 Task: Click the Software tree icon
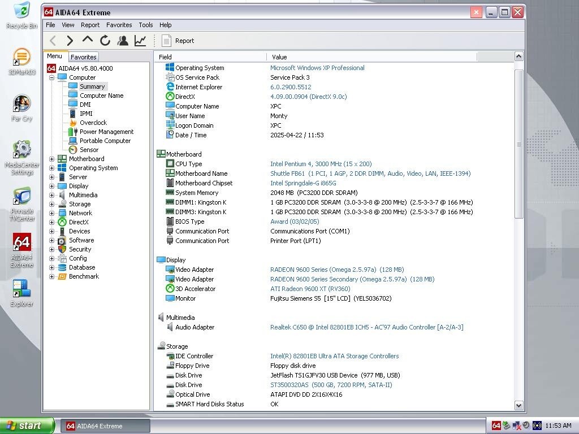pyautogui.click(x=62, y=240)
